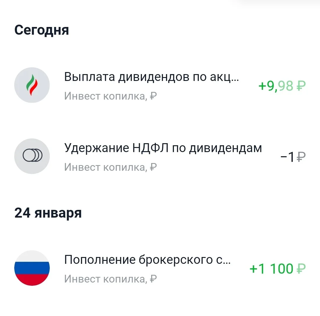Open the dividend payout transaction title
The width and height of the screenshot is (320, 316).
coord(151,77)
